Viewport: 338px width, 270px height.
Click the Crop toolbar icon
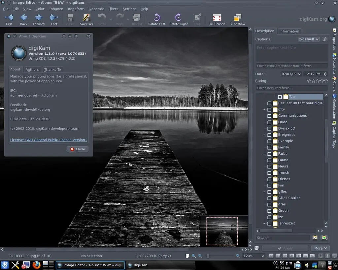click(x=197, y=19)
